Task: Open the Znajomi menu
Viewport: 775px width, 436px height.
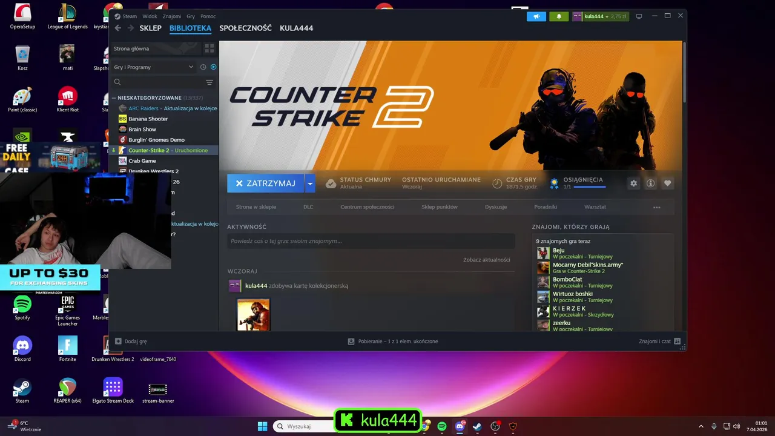Action: coord(172,16)
